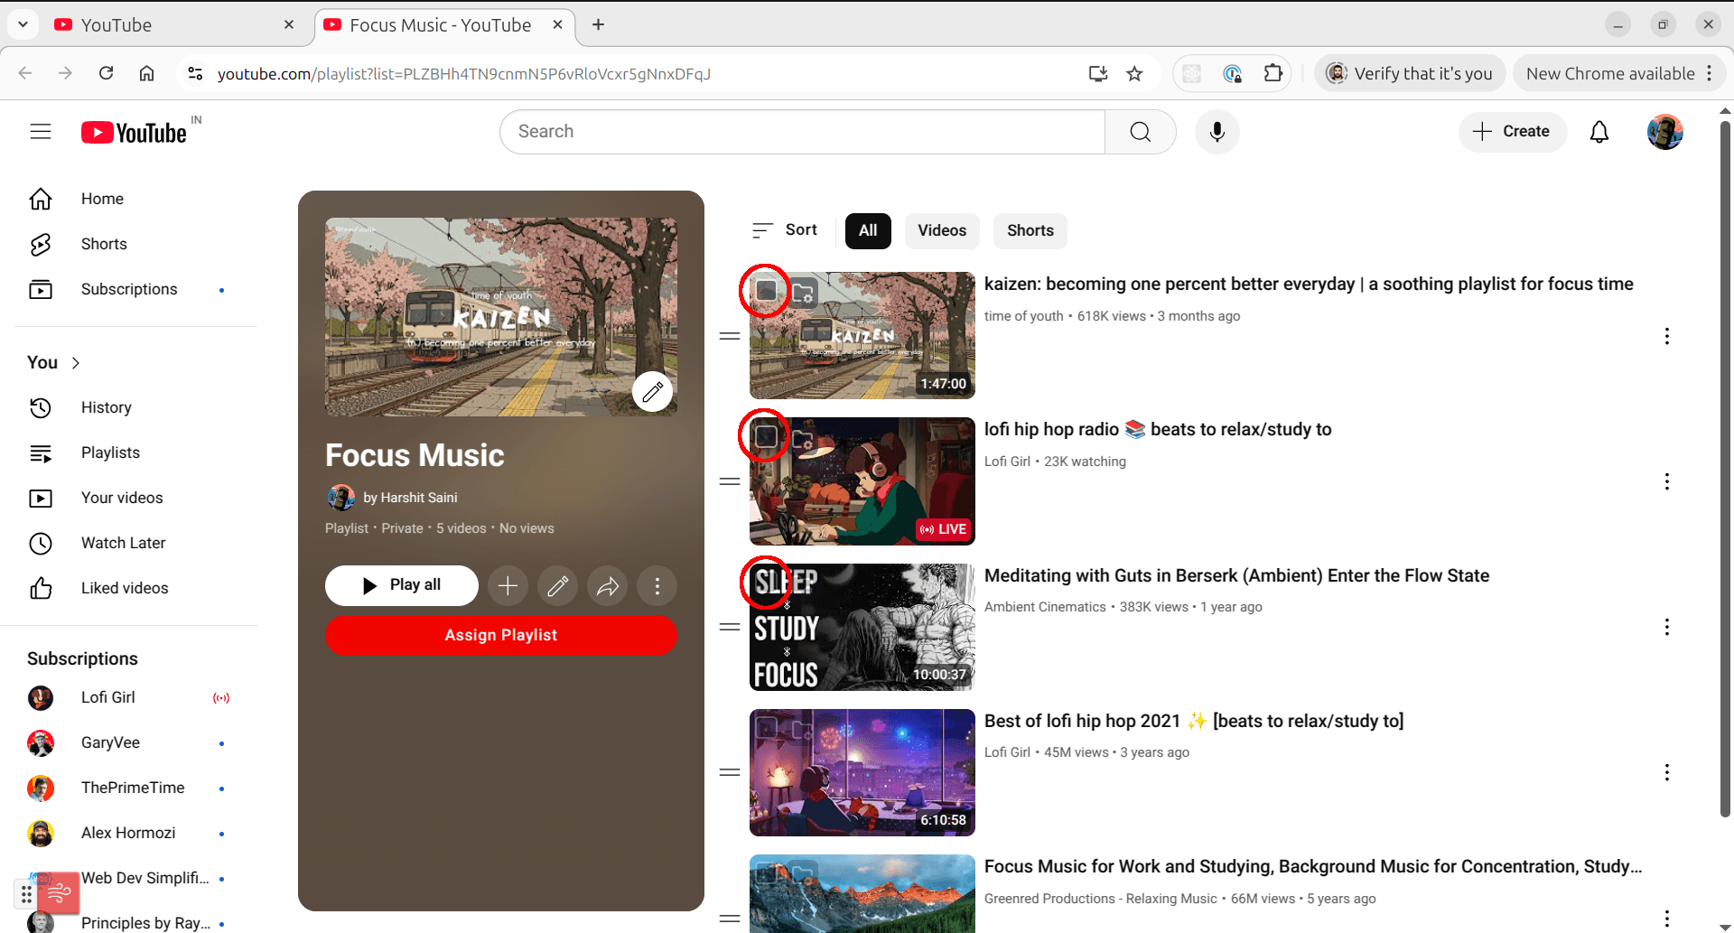Click the page vertical scrollbar thumb

1724,468
